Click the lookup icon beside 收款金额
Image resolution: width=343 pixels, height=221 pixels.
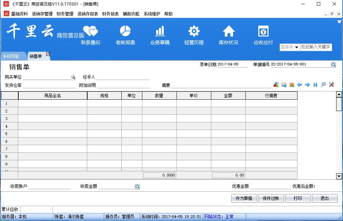click(x=137, y=187)
